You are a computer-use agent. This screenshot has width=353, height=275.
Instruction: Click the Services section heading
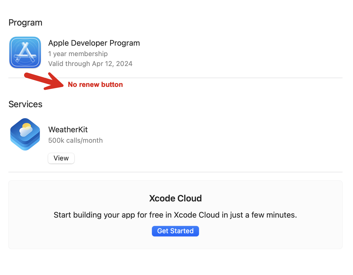coord(25,104)
